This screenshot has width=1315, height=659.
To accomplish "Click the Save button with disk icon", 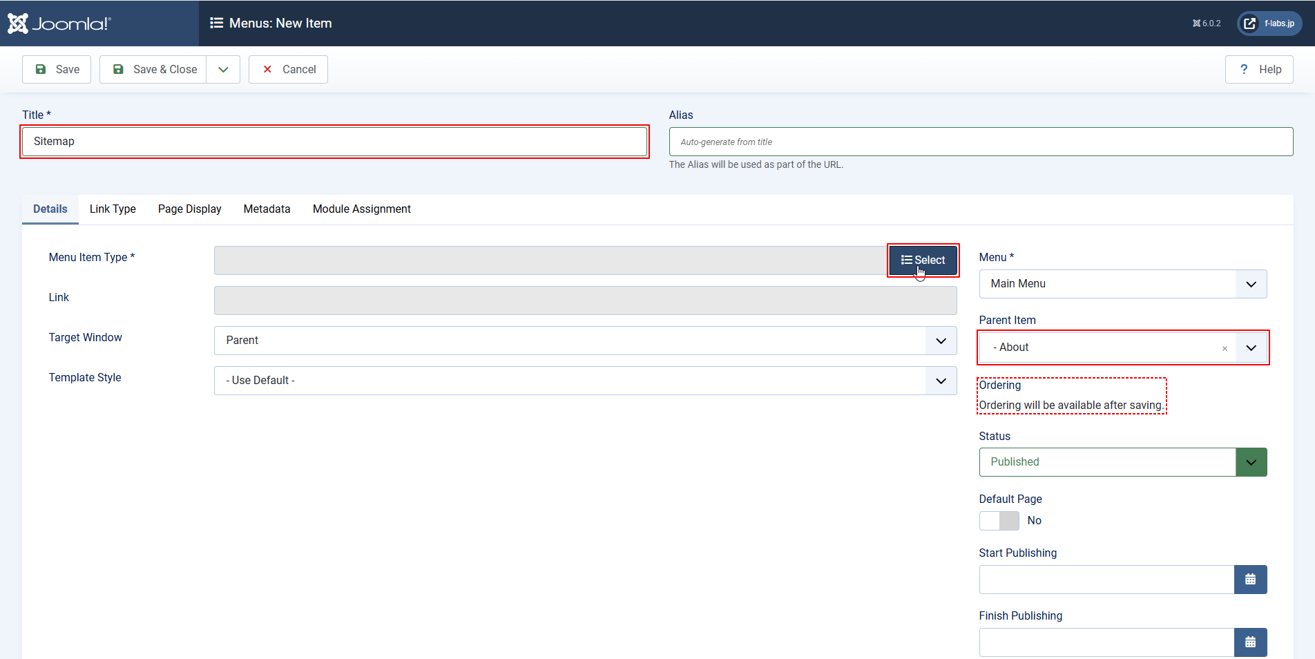I will coord(57,70).
